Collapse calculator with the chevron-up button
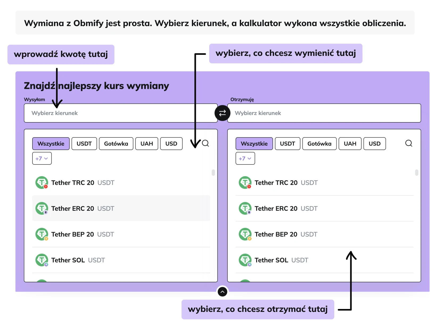Screen dimensions: 445x330 pyautogui.click(x=222, y=292)
